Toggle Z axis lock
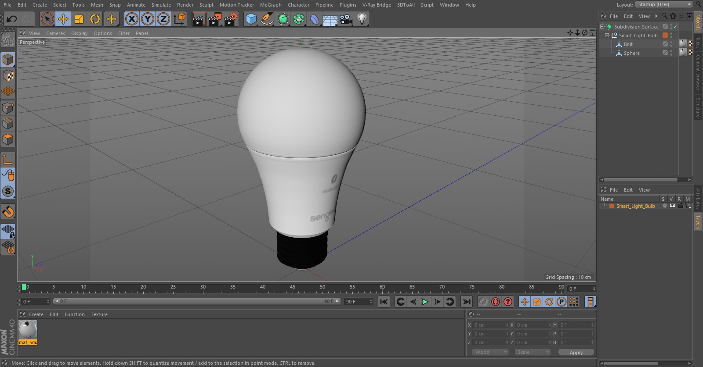This screenshot has width=703, height=367. click(163, 19)
